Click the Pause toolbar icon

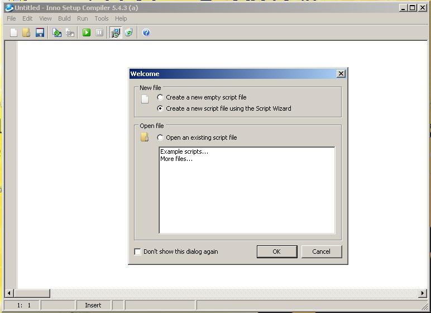tap(99, 32)
